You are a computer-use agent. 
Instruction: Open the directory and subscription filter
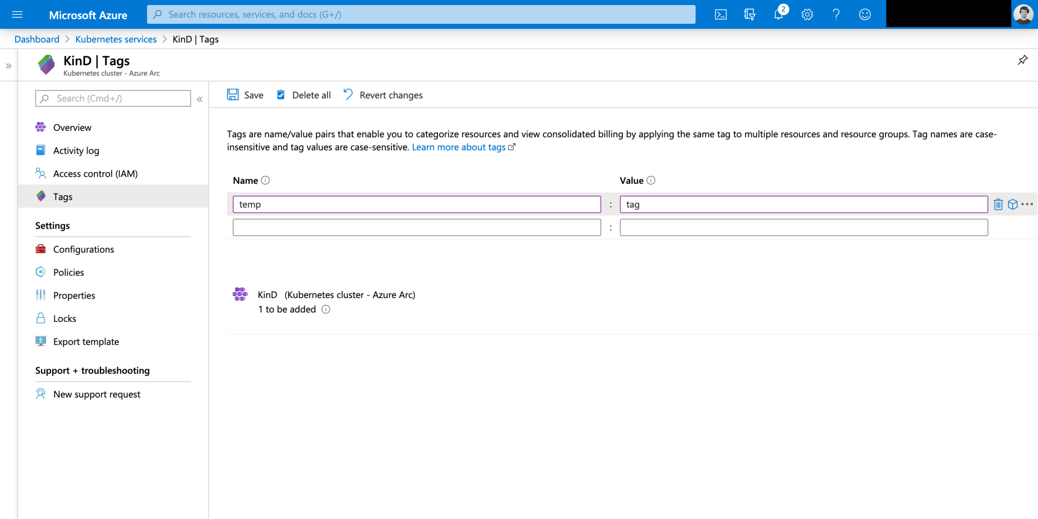tap(749, 14)
